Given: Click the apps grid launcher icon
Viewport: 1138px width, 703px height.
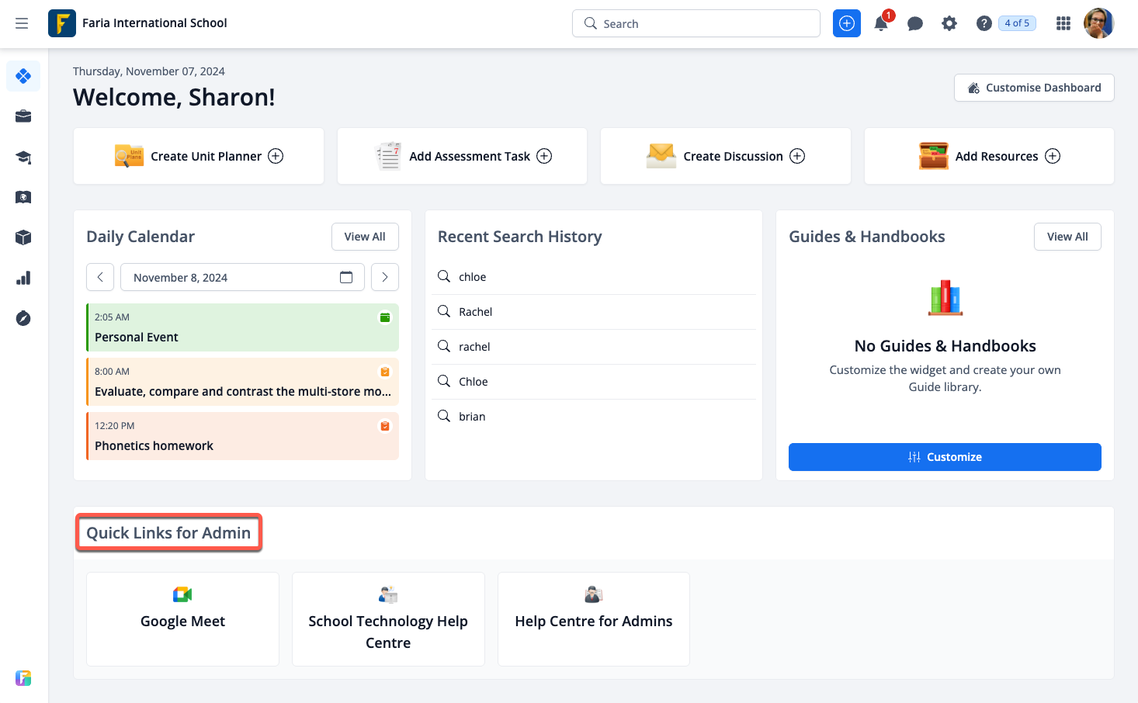Looking at the screenshot, I should click(1063, 24).
